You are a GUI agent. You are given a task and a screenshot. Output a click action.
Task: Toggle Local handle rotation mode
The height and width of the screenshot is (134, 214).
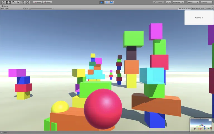coord(47,2)
